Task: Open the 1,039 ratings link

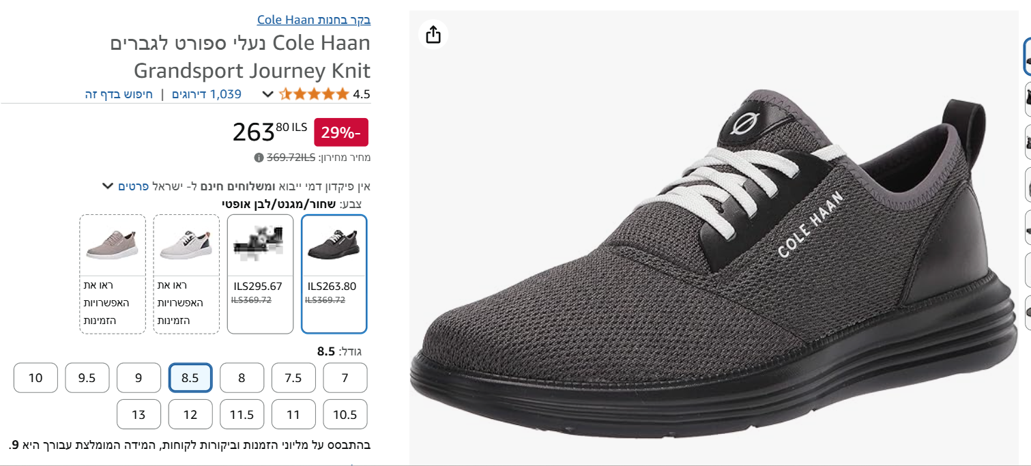Action: [207, 94]
